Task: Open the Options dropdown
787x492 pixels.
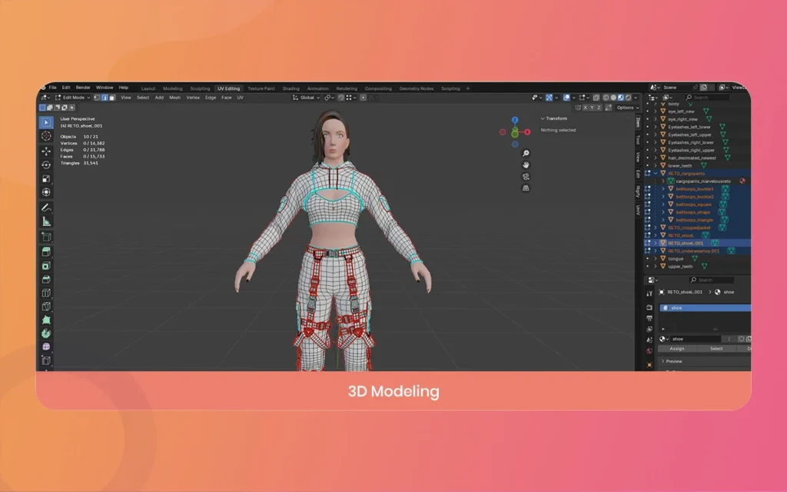Action: point(627,108)
